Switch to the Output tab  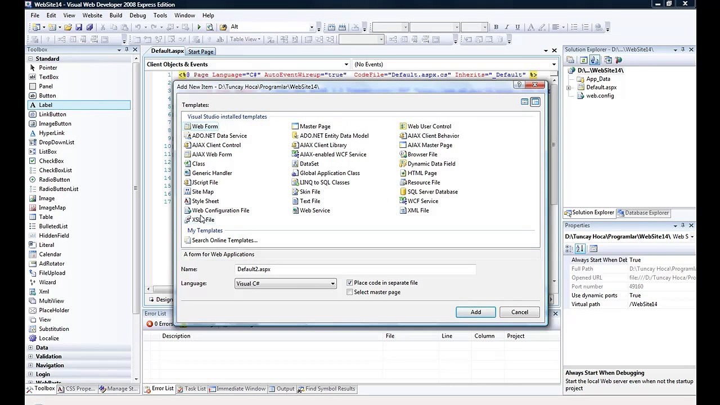[x=282, y=389]
